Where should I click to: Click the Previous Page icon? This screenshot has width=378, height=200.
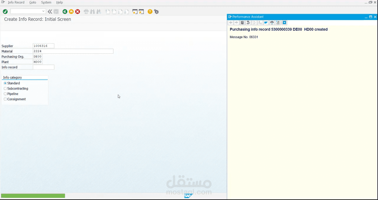(x=114, y=12)
